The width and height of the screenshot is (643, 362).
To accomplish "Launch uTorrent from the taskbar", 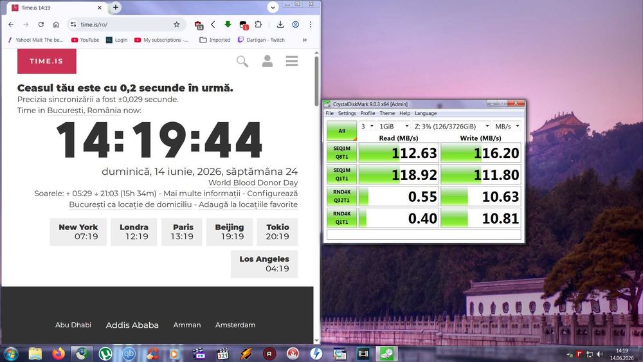I will 105,354.
